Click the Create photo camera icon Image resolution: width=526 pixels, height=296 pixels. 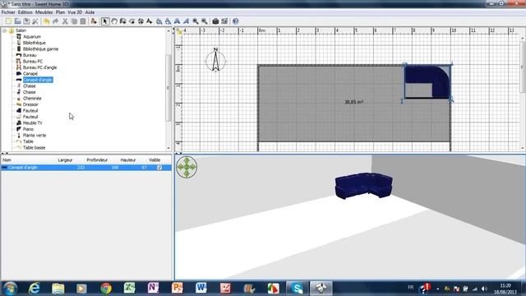pos(215,21)
